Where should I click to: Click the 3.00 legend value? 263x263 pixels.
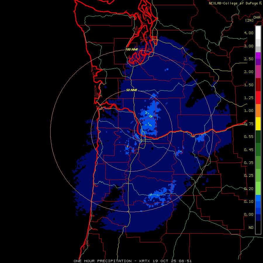point(249,46)
